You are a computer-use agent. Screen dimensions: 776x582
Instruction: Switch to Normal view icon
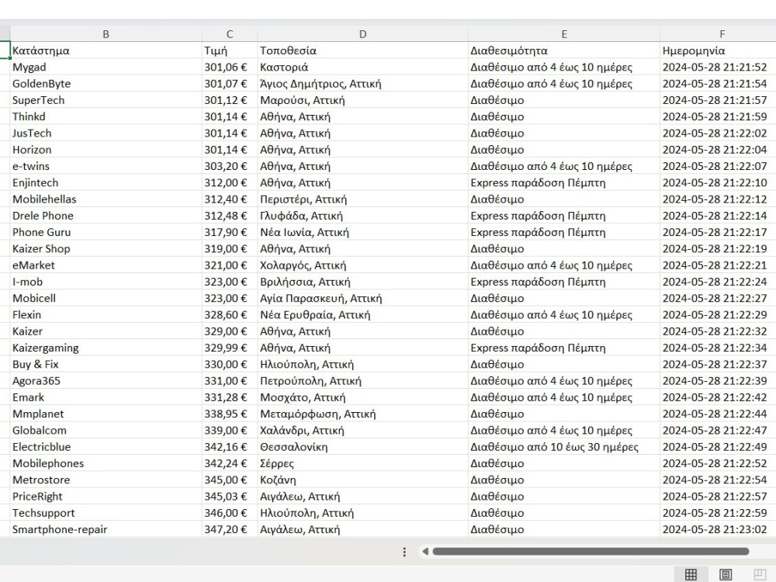point(691,574)
